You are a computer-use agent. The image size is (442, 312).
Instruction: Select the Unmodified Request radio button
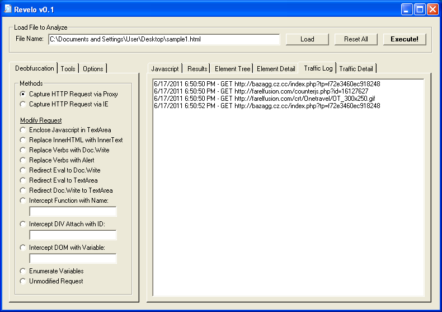[x=23, y=281]
